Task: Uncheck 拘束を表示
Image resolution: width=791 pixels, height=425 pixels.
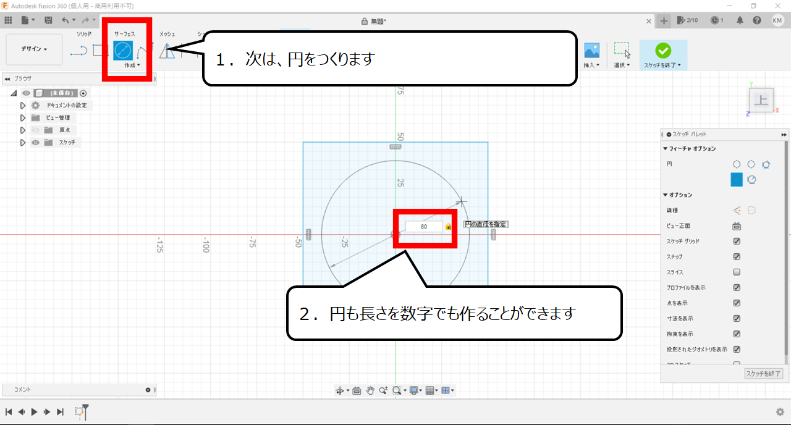Action: [737, 334]
